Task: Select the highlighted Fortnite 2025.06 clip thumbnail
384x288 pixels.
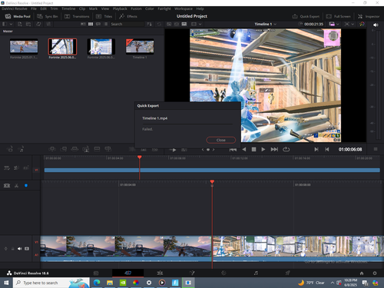Action: click(x=62, y=46)
